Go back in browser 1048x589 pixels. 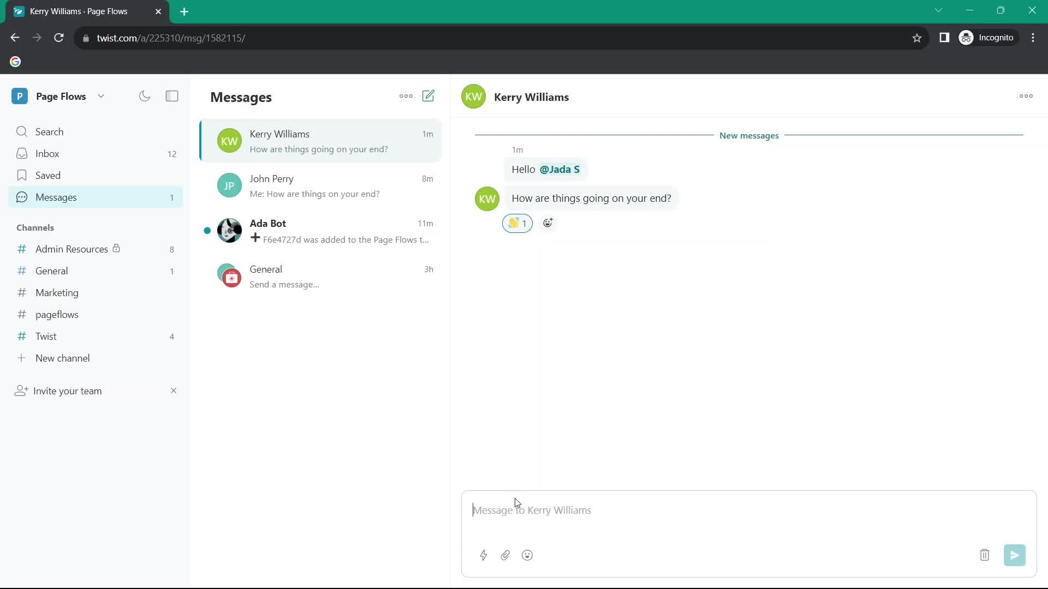point(15,38)
